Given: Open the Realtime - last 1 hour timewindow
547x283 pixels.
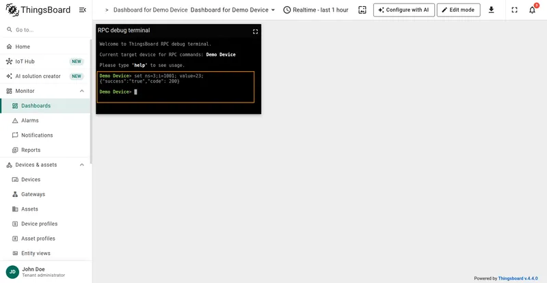Looking at the screenshot, I should coord(316,10).
